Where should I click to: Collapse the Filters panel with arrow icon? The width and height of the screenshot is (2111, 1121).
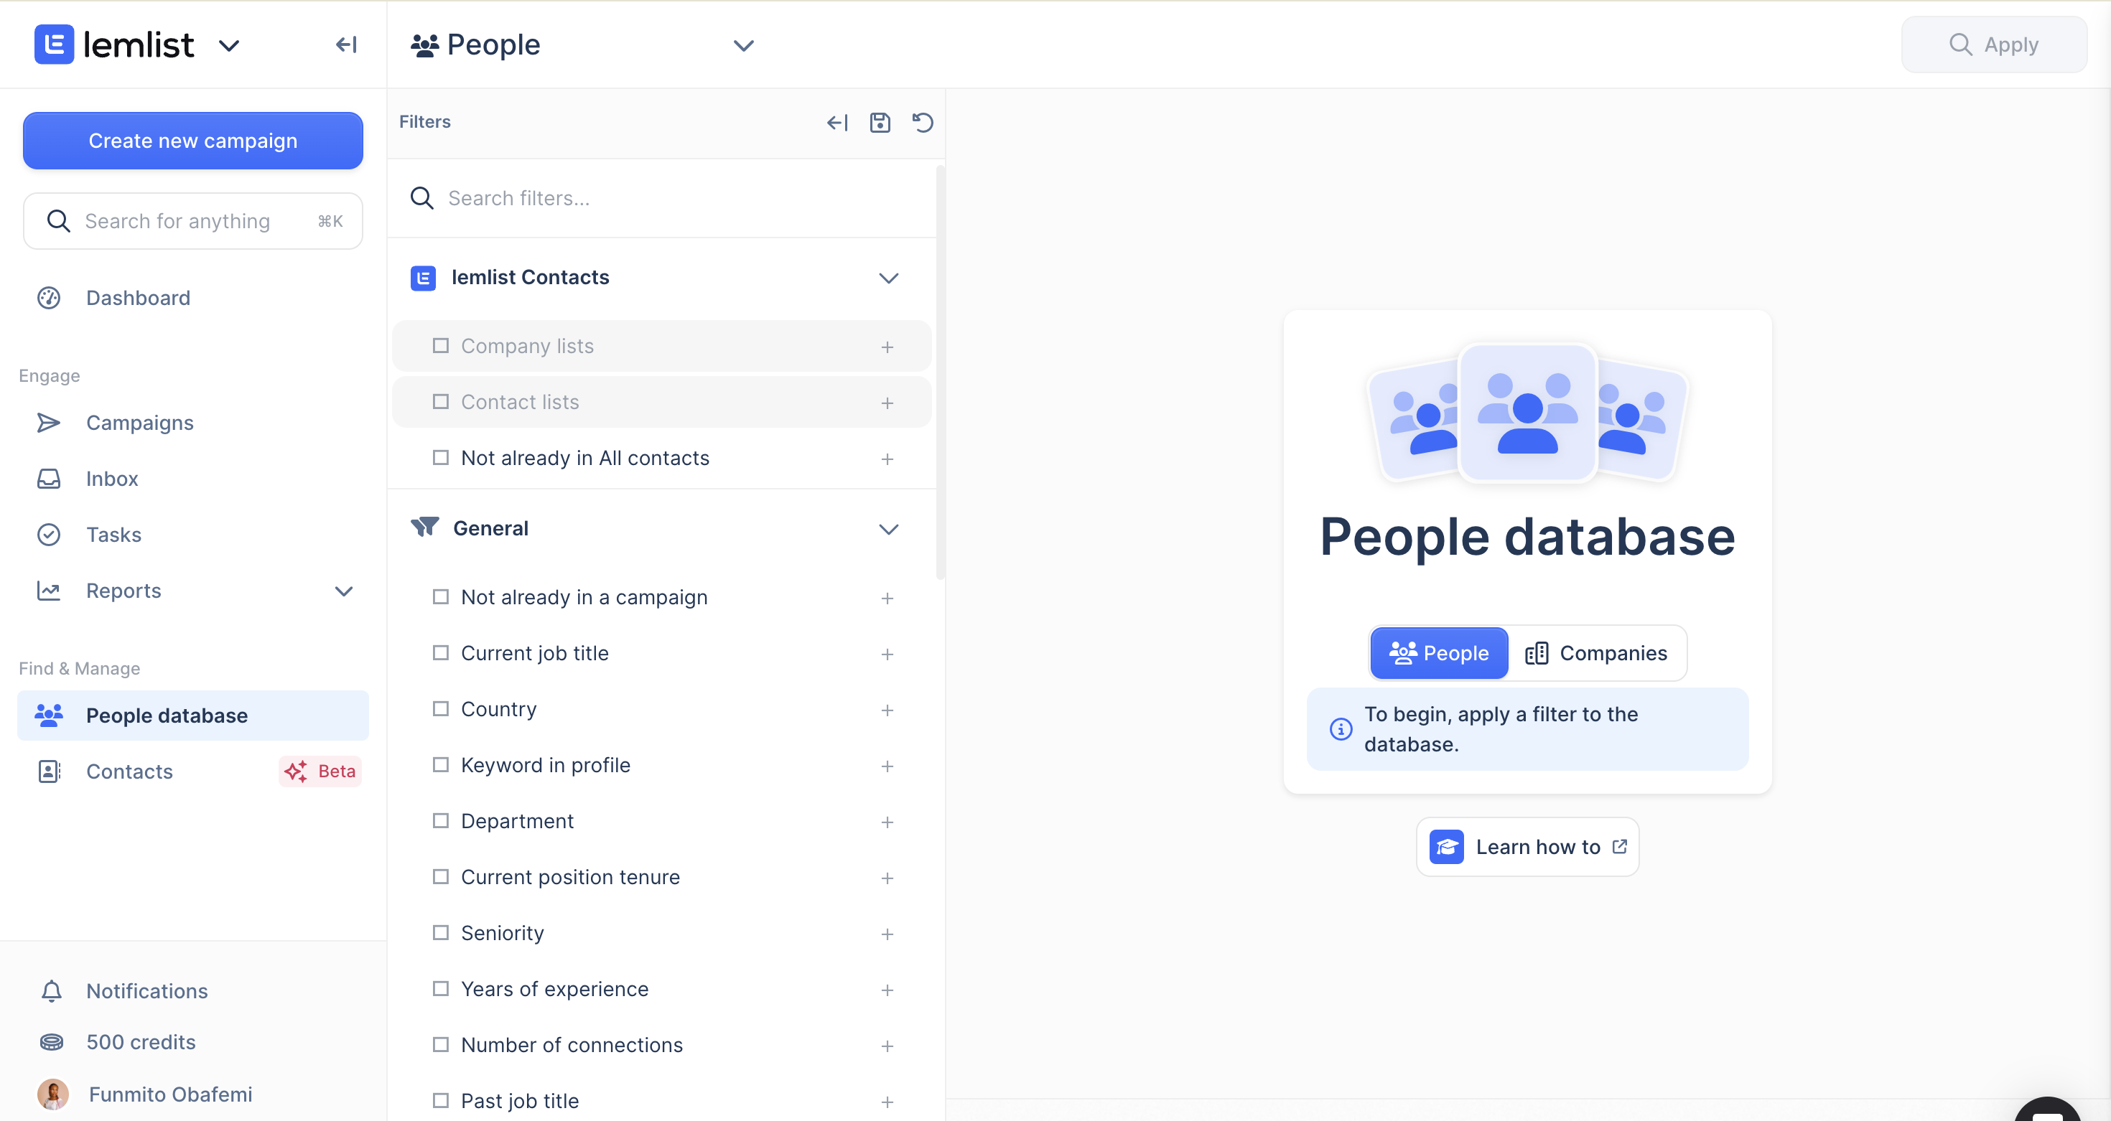click(837, 123)
